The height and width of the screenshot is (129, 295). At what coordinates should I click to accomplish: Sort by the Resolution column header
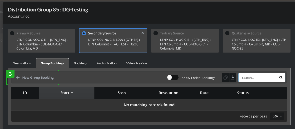168,93
